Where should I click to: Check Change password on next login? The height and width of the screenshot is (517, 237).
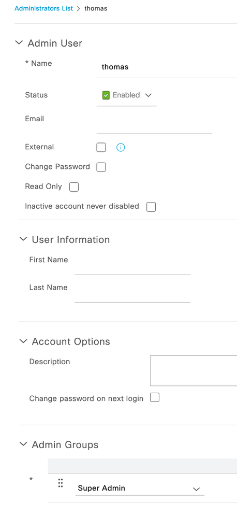(x=155, y=398)
